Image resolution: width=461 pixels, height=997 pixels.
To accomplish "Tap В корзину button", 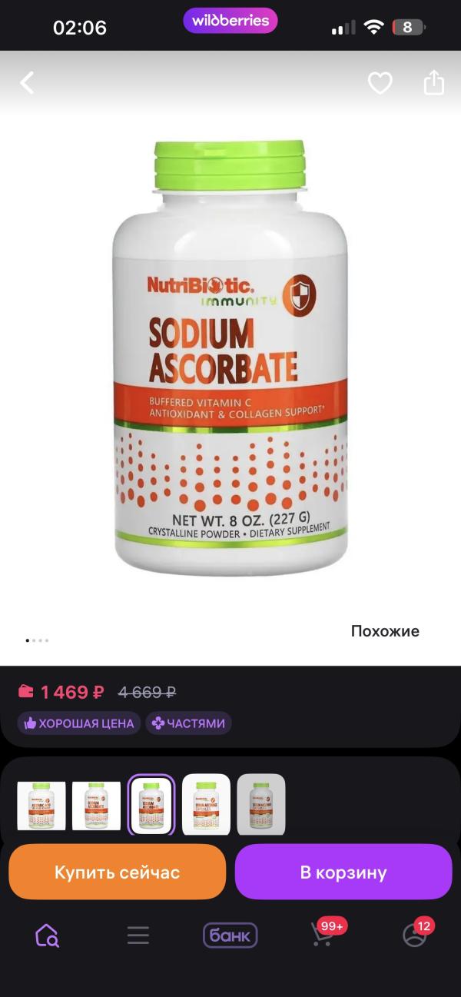I will pyautogui.click(x=343, y=872).
